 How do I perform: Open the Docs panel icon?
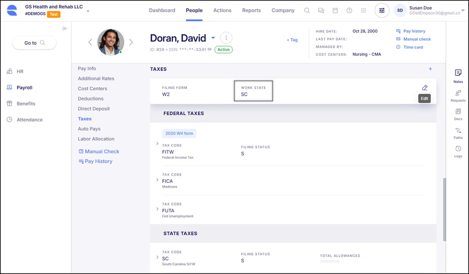458,112
